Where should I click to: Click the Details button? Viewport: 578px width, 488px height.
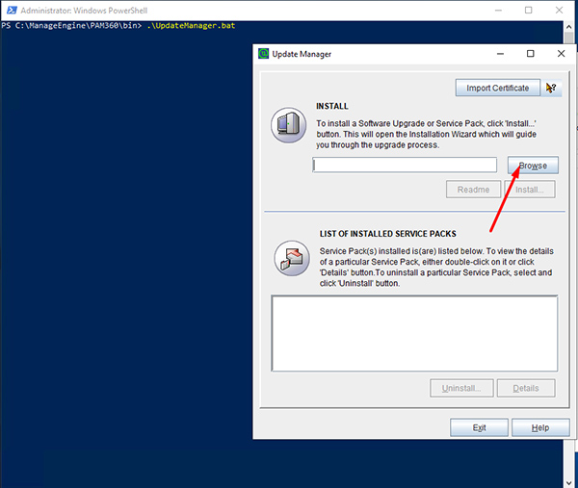click(x=526, y=388)
